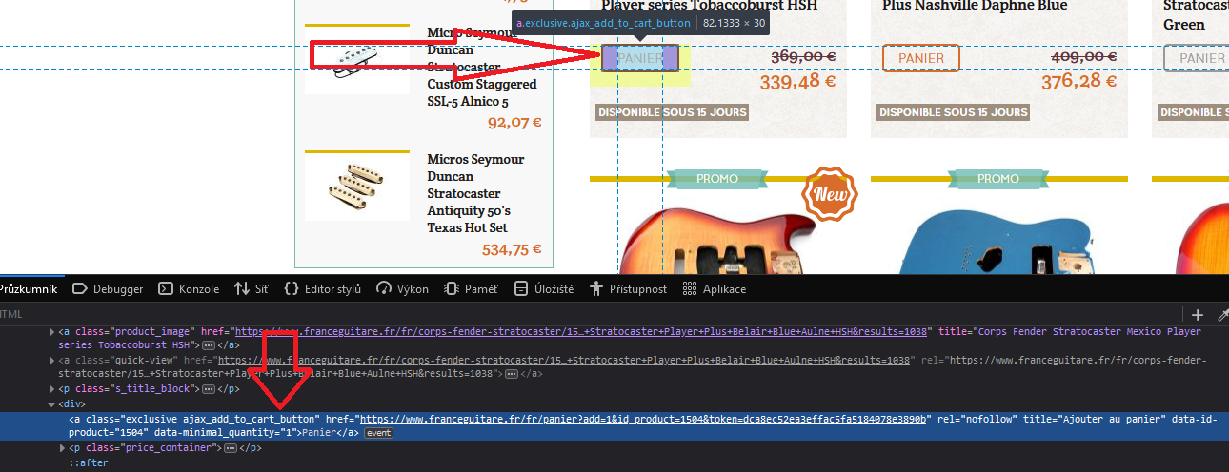This screenshot has width=1229, height=472.
Task: Open the Přístupnost accessibility tab
Action: [628, 288]
